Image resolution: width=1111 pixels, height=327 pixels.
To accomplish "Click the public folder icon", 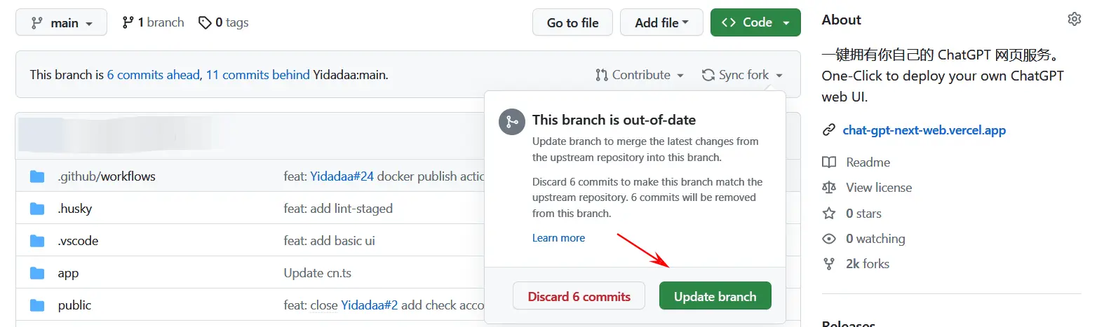I will (37, 305).
